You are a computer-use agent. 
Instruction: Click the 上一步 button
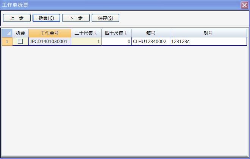17,18
